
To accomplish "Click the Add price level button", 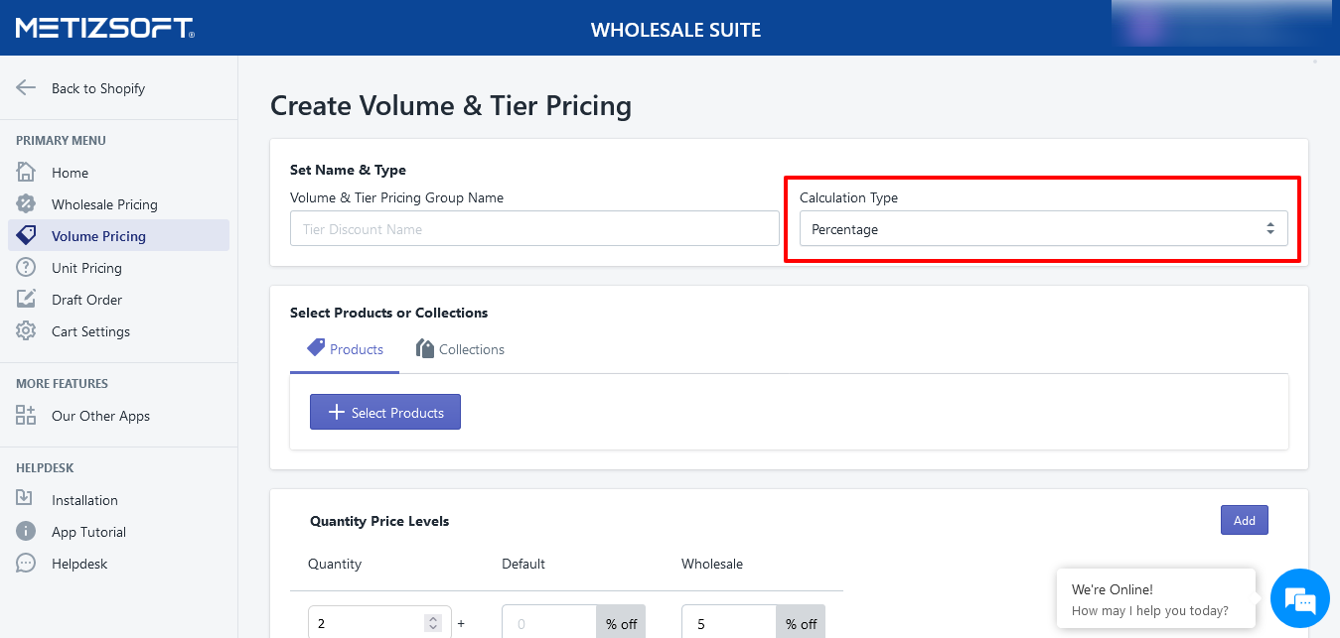I will click(1244, 521).
